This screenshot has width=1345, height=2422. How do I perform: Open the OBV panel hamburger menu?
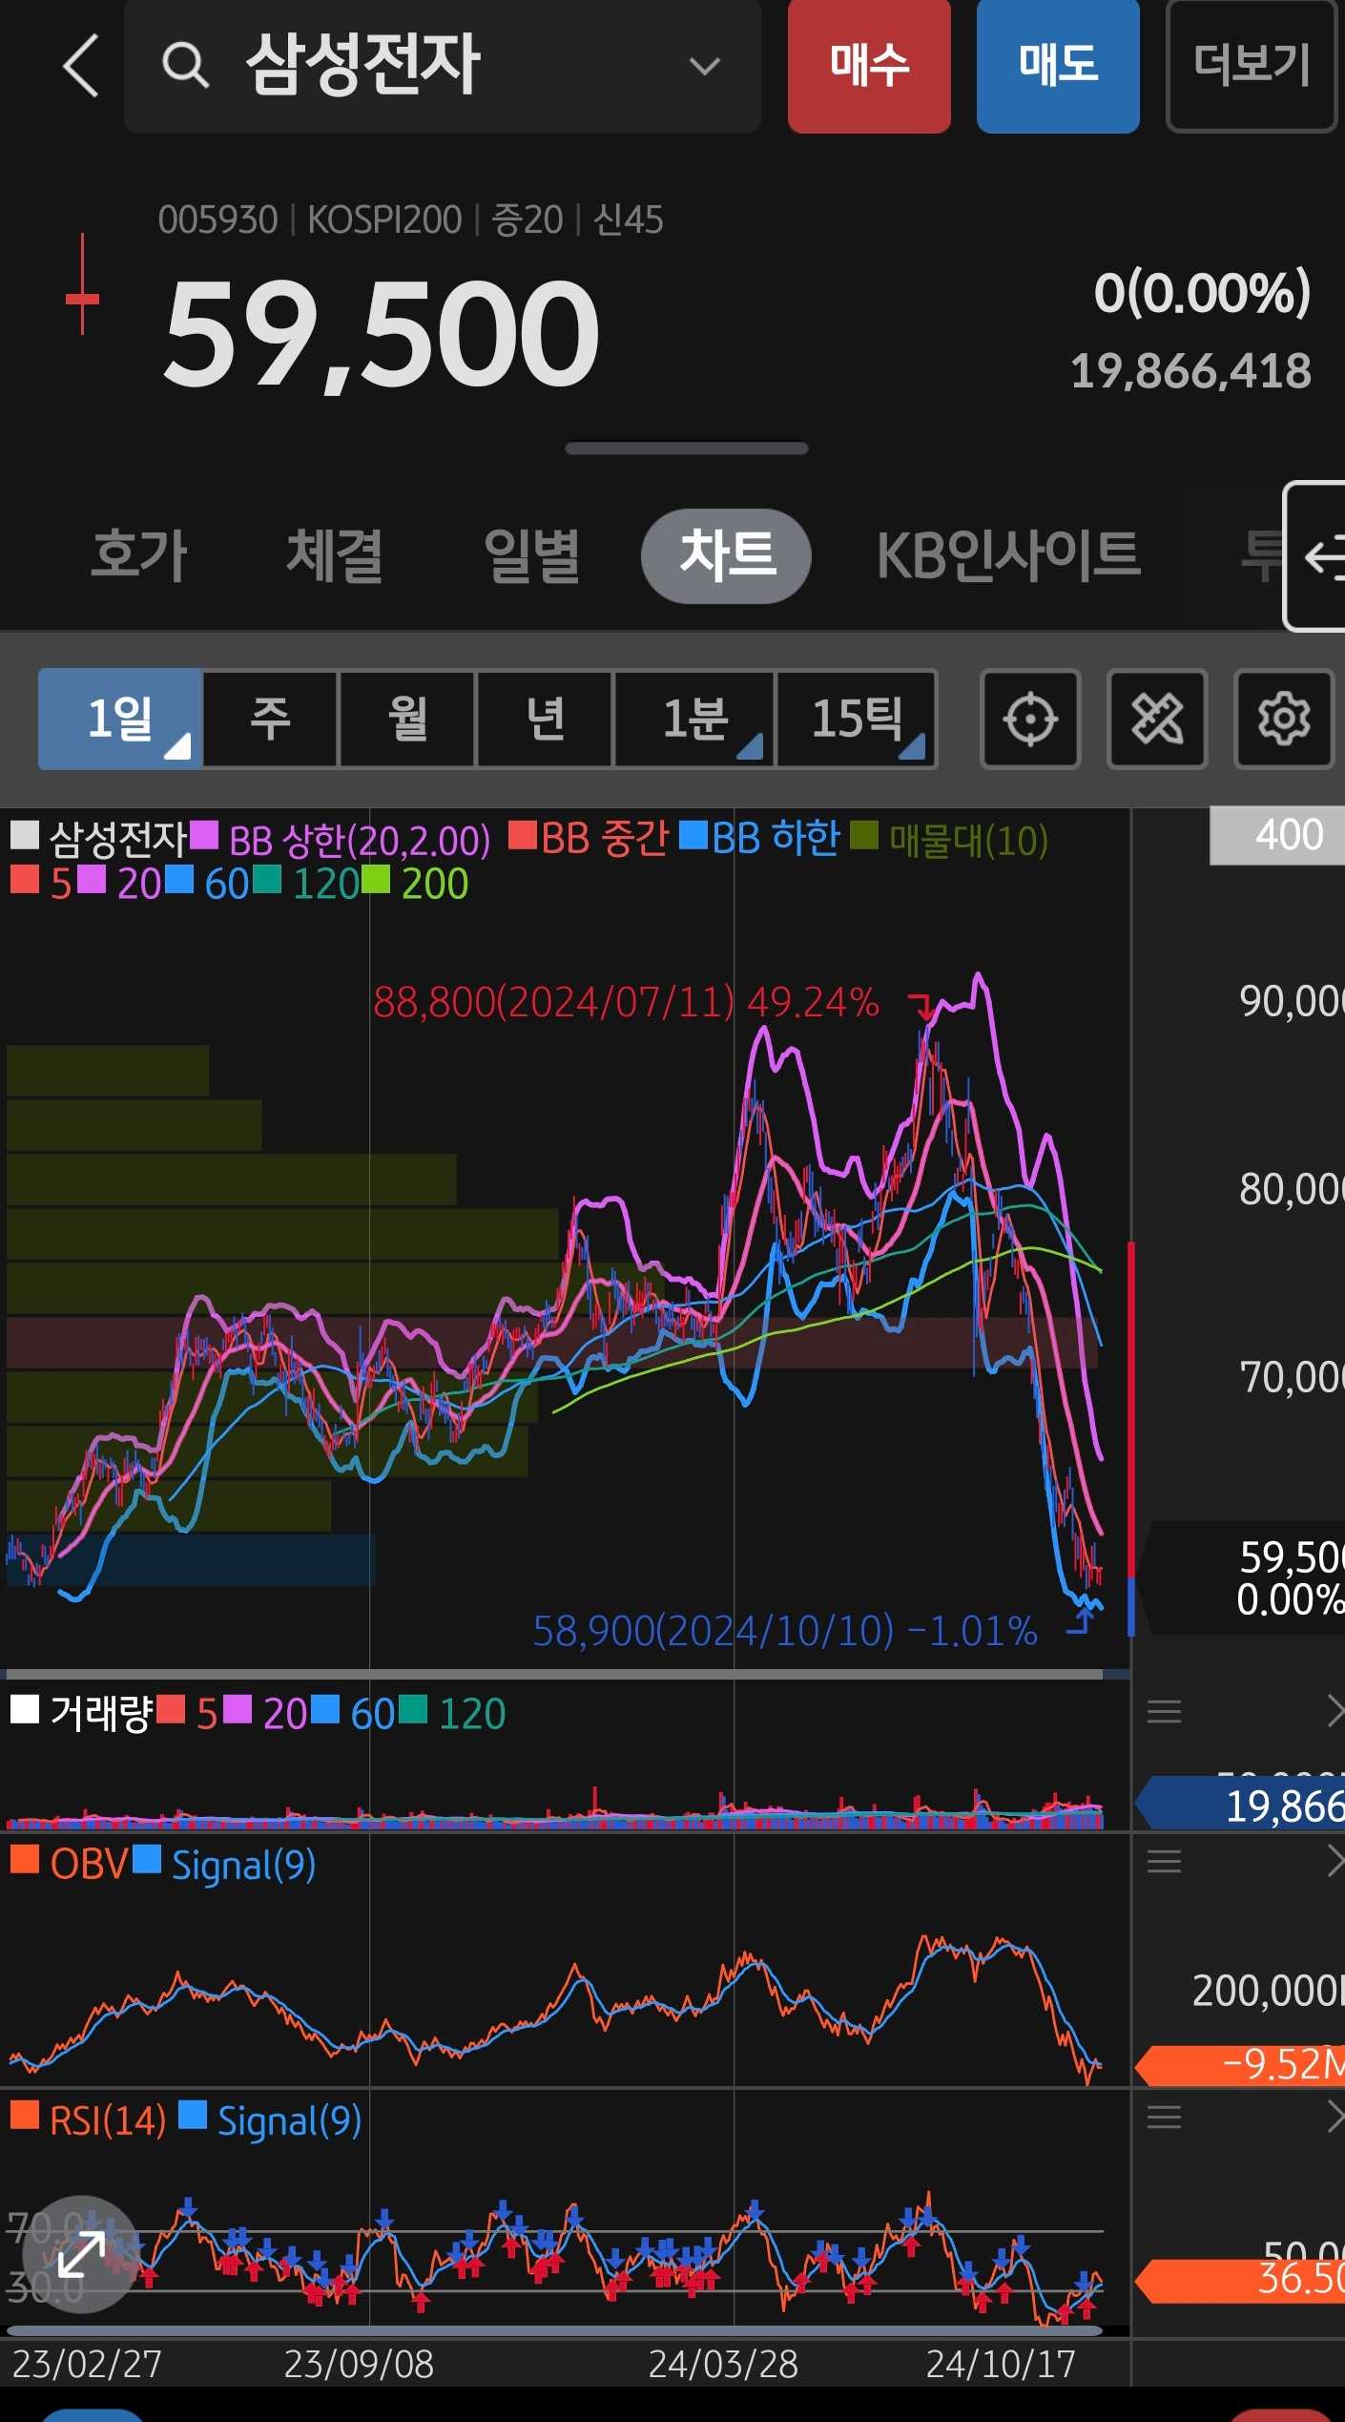click(x=1164, y=1861)
